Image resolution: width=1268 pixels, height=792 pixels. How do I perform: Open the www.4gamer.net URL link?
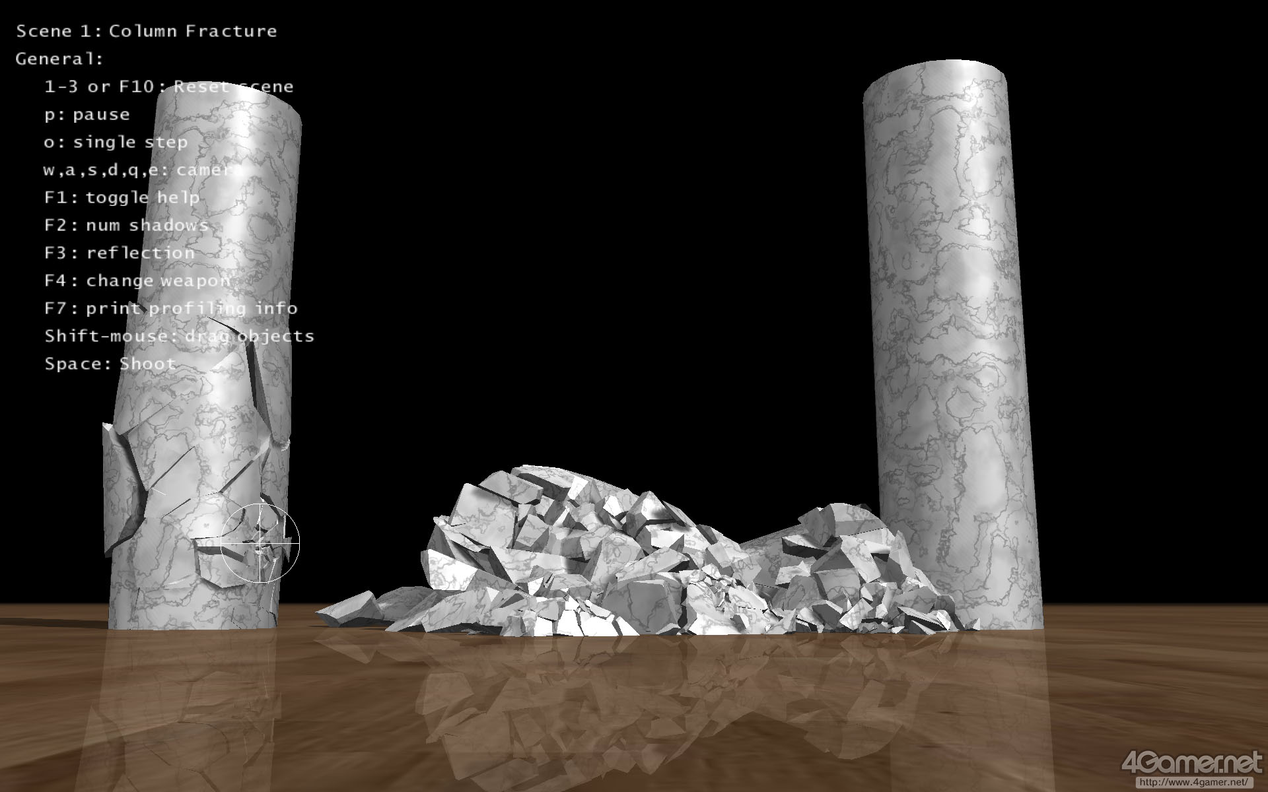tap(1193, 783)
